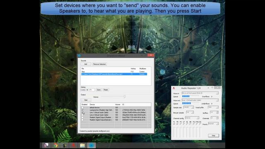Click the Add sound button
Viewport: 265px width, 149px height.
click(x=86, y=64)
